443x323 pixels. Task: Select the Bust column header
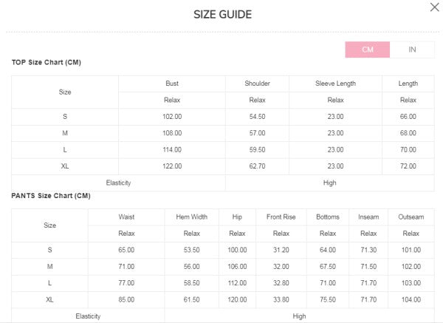pyautogui.click(x=172, y=84)
